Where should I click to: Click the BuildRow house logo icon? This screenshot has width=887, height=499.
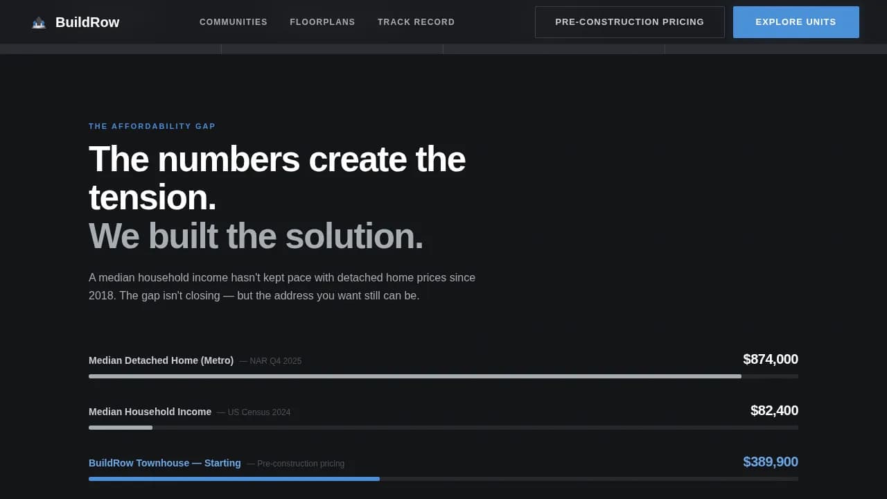pos(39,22)
